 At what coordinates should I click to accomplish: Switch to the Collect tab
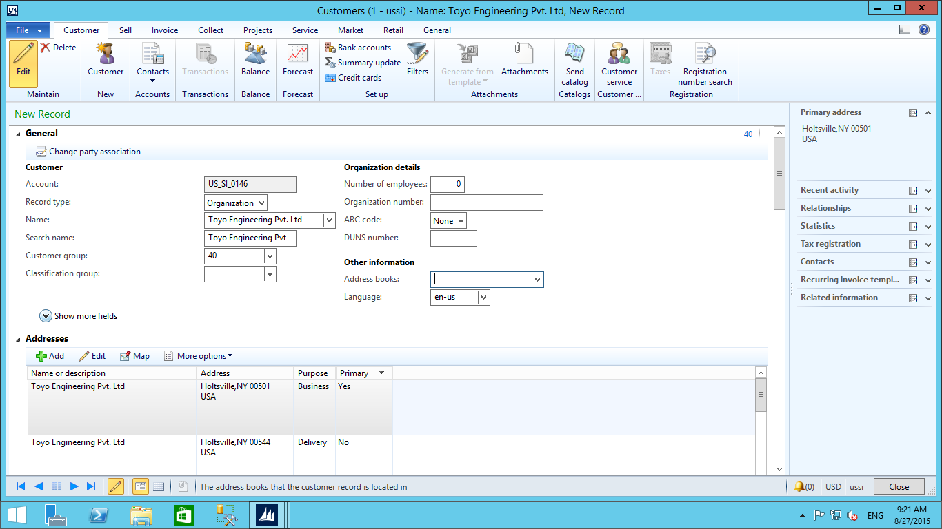pos(210,30)
